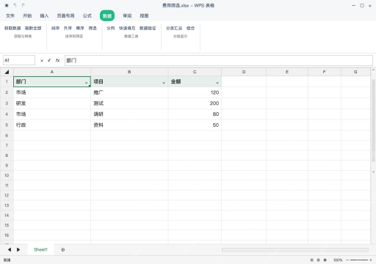Zoom out with the minus icon
This screenshot has width=376, height=264.
click(x=347, y=260)
